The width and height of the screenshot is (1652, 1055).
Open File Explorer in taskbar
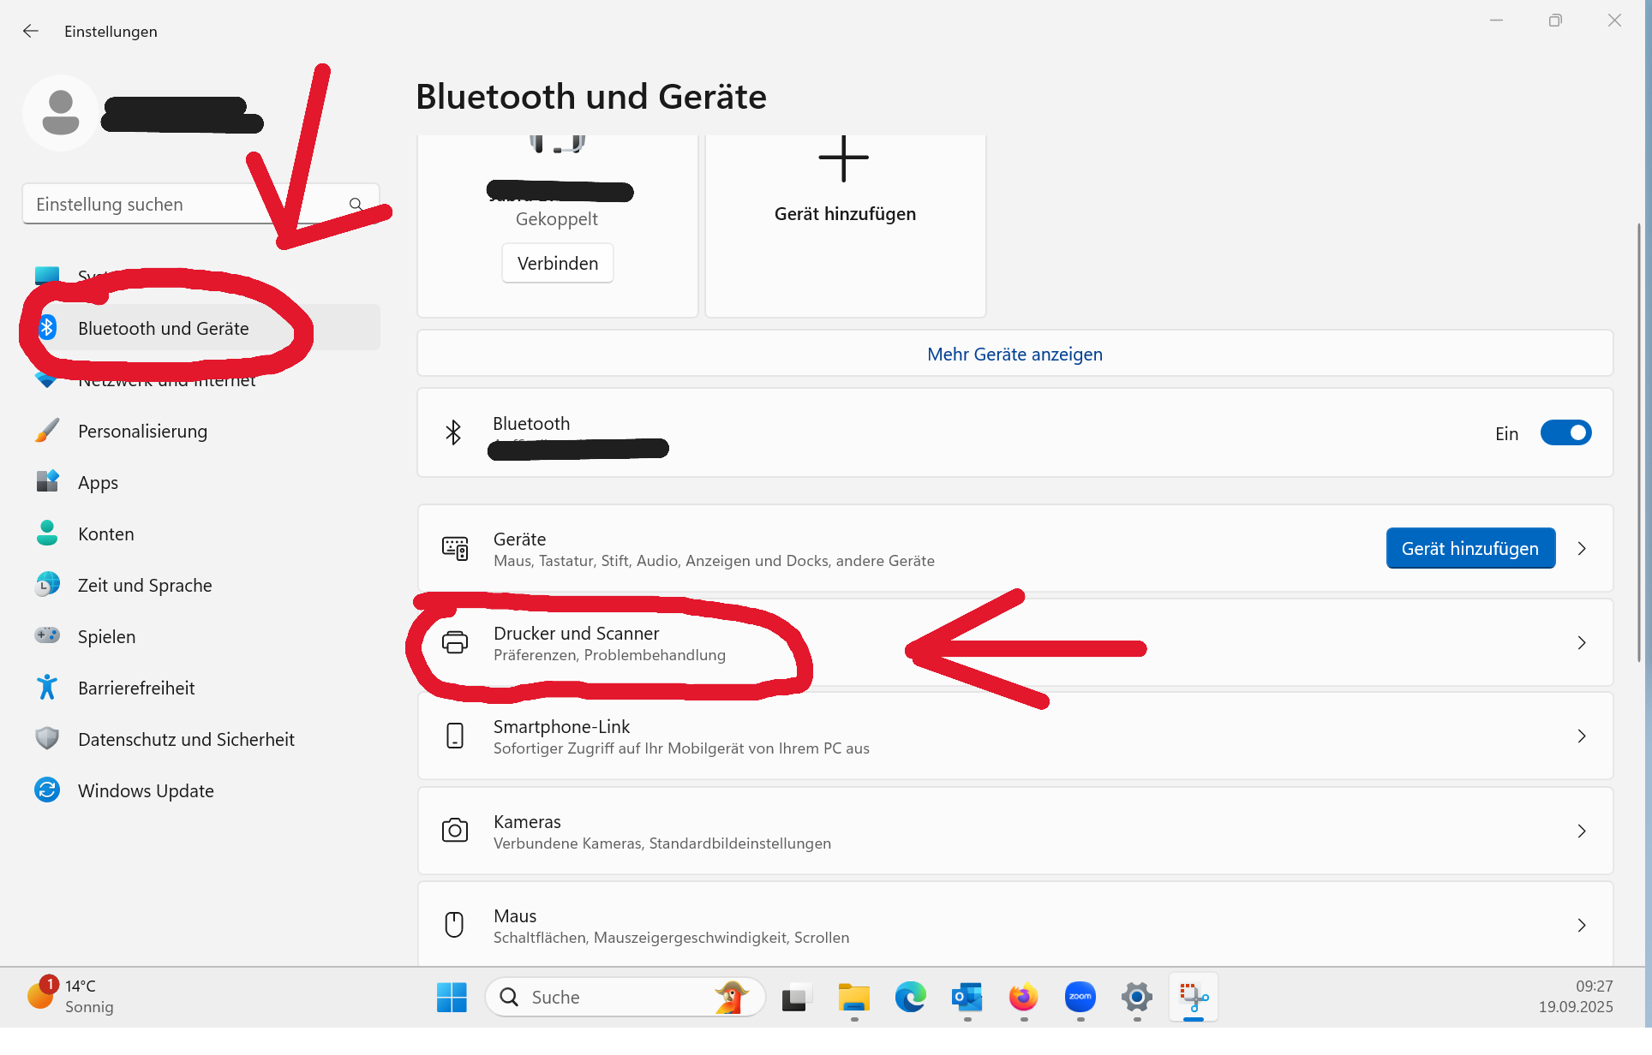coord(853,997)
